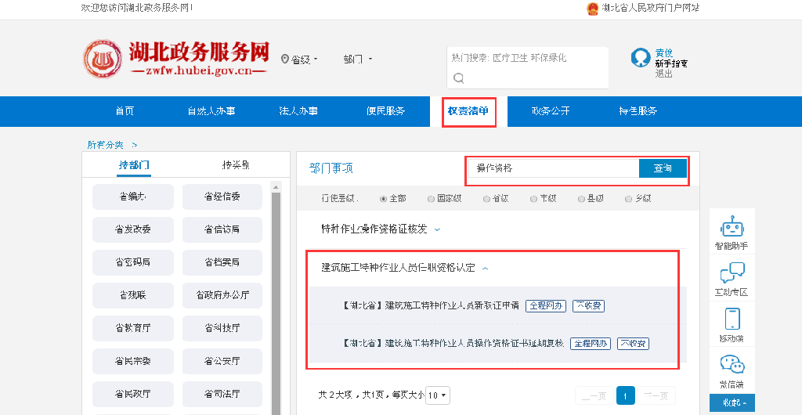The image size is (802, 415).
Task: Click the department list vertical scrollbar
Action: [x=276, y=298]
